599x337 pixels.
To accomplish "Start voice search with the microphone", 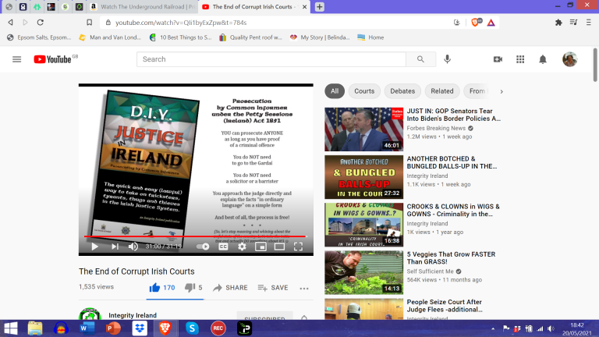I will pyautogui.click(x=448, y=59).
